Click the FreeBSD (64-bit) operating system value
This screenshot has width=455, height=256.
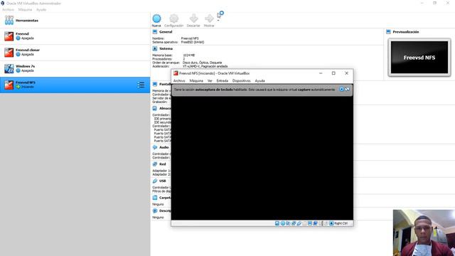(x=193, y=43)
